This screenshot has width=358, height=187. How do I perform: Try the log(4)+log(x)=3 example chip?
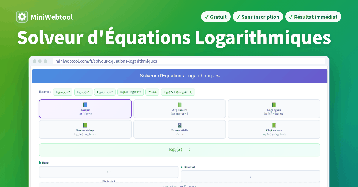point(131,92)
